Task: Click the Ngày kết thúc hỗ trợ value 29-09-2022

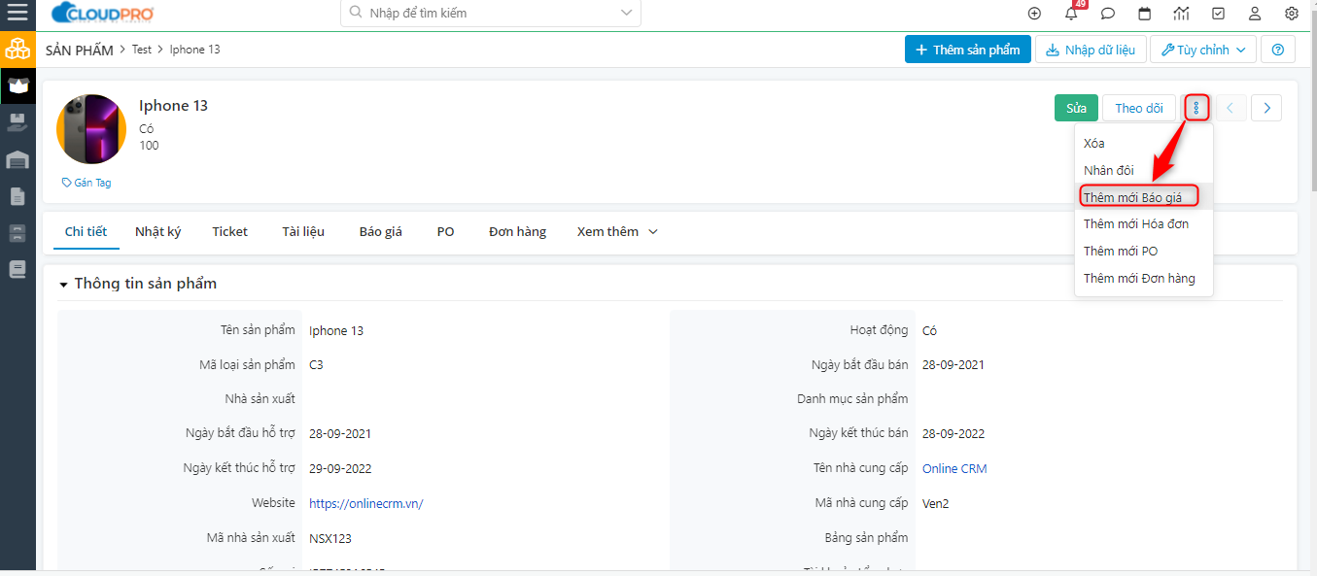Action: [x=340, y=468]
